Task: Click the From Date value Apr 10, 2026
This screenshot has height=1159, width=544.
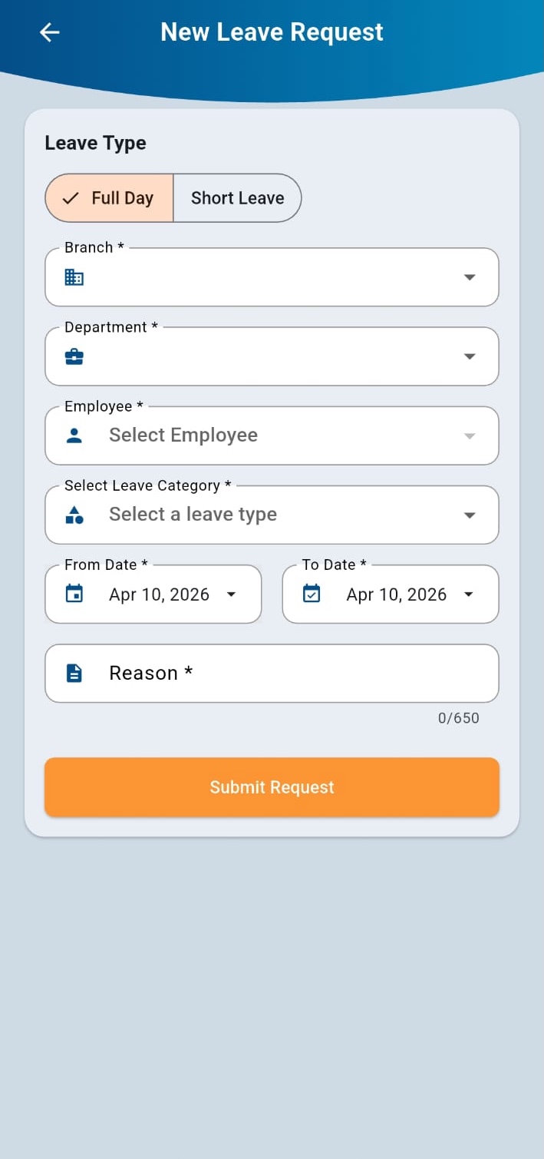Action: pyautogui.click(x=159, y=594)
